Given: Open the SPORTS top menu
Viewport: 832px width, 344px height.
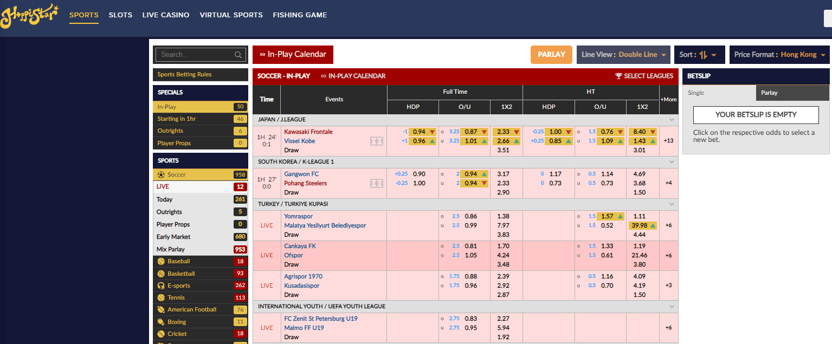Looking at the screenshot, I should coord(84,15).
